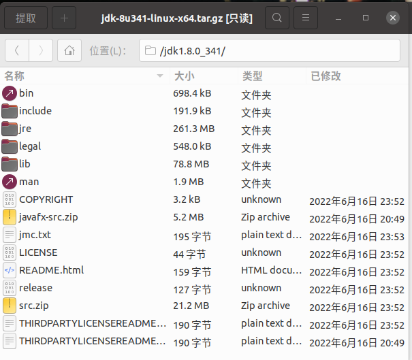Click the LICENSE file icon
412x360 pixels.
click(x=10, y=252)
